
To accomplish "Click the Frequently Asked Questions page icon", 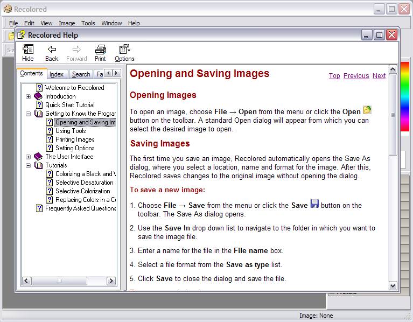I will (x=39, y=208).
